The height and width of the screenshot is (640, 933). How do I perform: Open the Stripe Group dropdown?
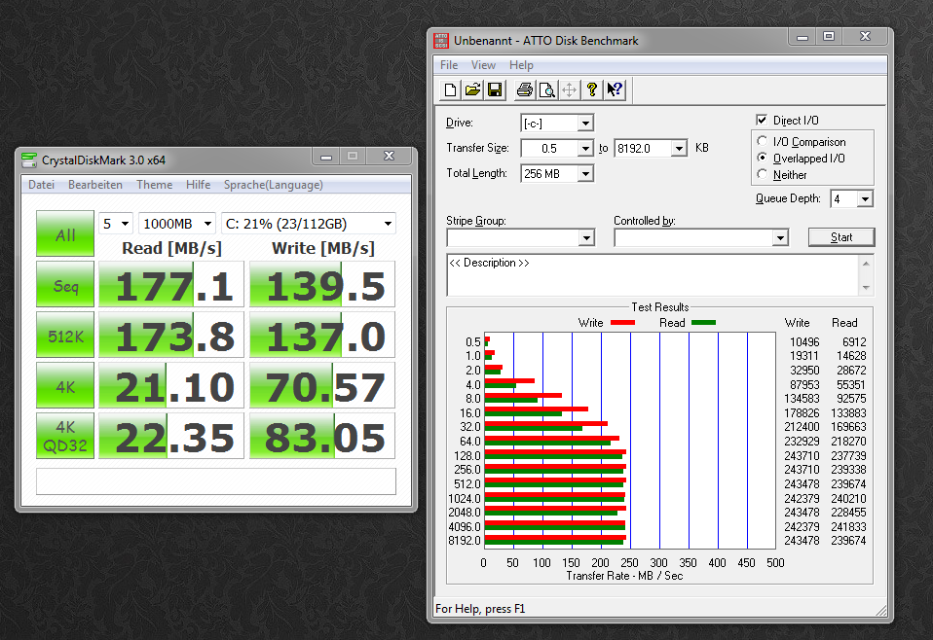click(586, 237)
